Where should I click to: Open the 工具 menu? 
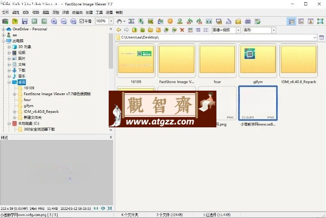(99, 13)
